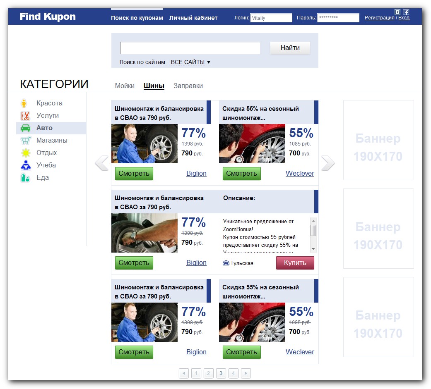Click the main coupon search field
The image size is (431, 389).
pos(190,48)
